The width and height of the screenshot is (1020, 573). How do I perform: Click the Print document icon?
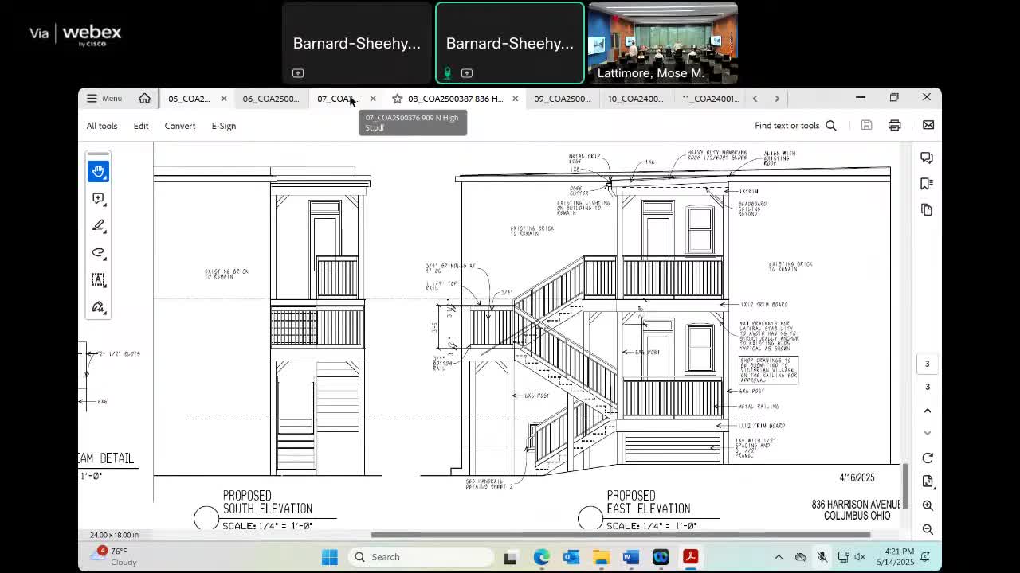pyautogui.click(x=894, y=126)
